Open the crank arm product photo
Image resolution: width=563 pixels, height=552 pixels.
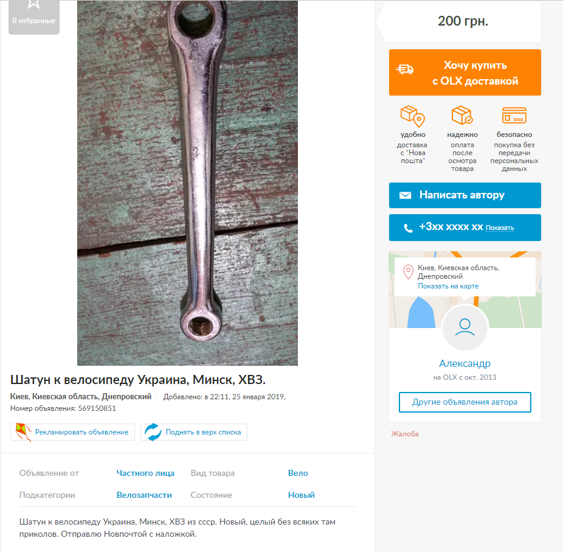187,183
